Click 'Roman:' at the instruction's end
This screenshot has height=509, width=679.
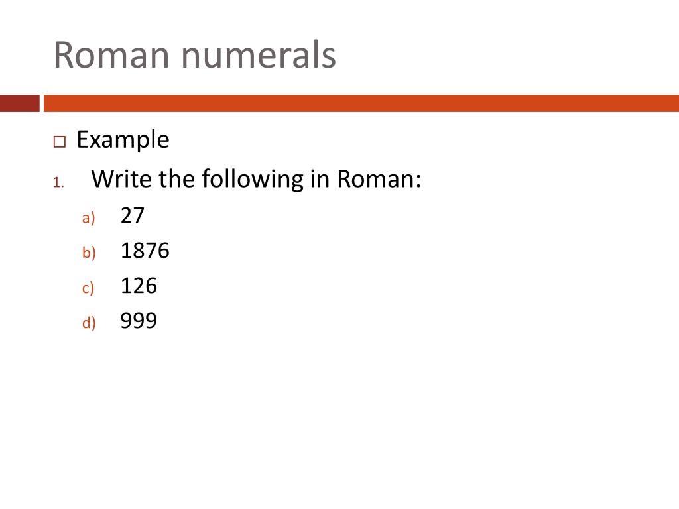[x=379, y=179]
